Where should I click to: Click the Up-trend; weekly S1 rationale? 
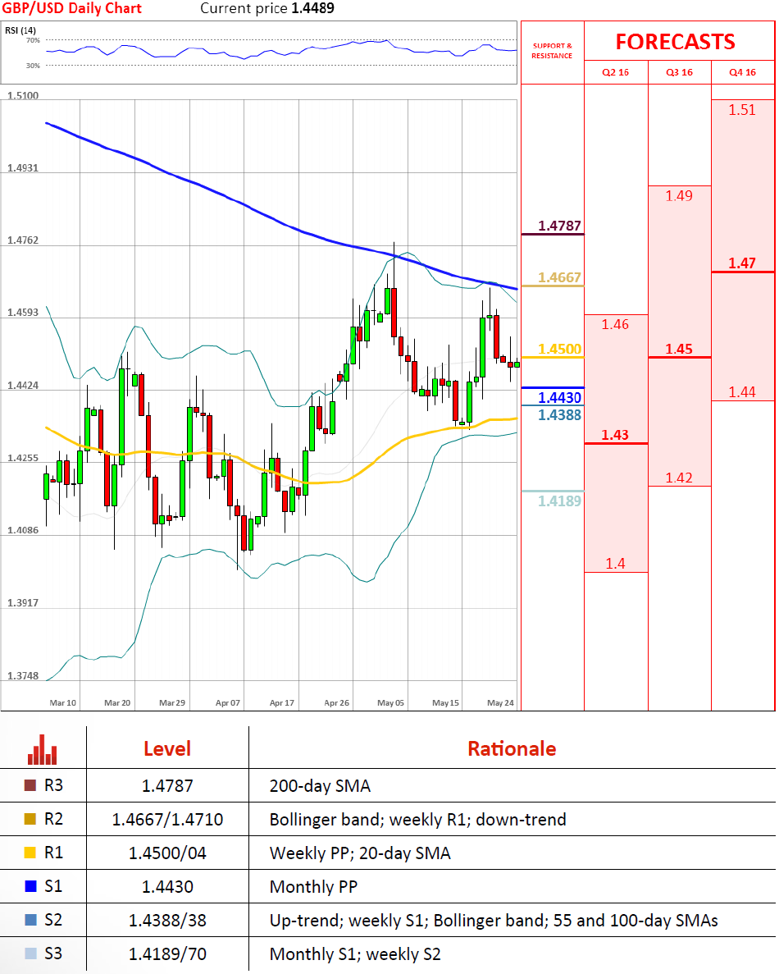494,921
